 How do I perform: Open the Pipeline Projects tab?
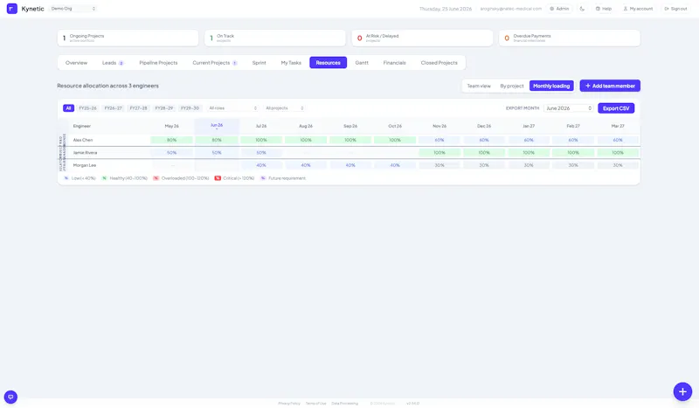(x=158, y=63)
